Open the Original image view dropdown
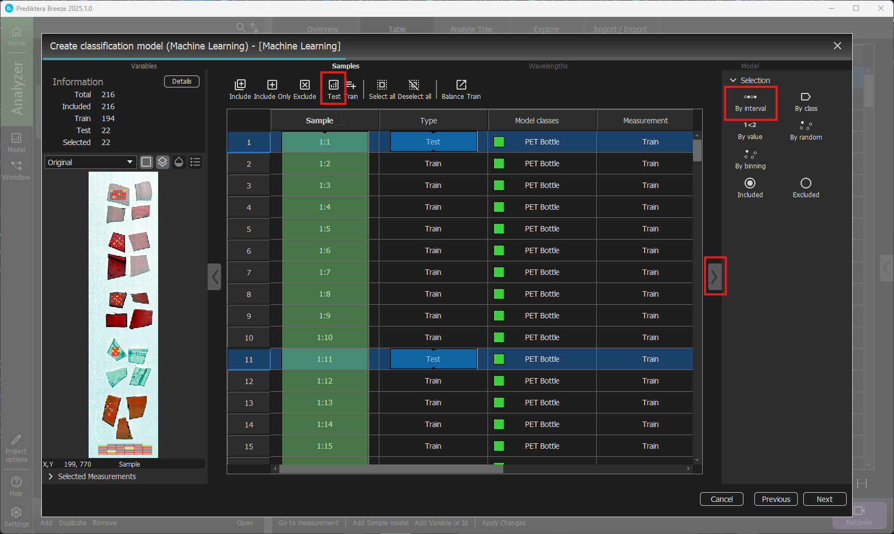This screenshot has width=894, height=534. pos(90,162)
